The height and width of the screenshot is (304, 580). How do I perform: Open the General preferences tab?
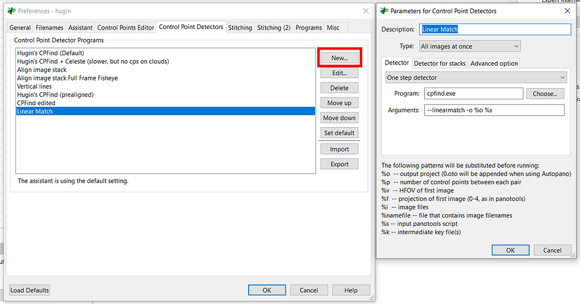[x=20, y=28]
